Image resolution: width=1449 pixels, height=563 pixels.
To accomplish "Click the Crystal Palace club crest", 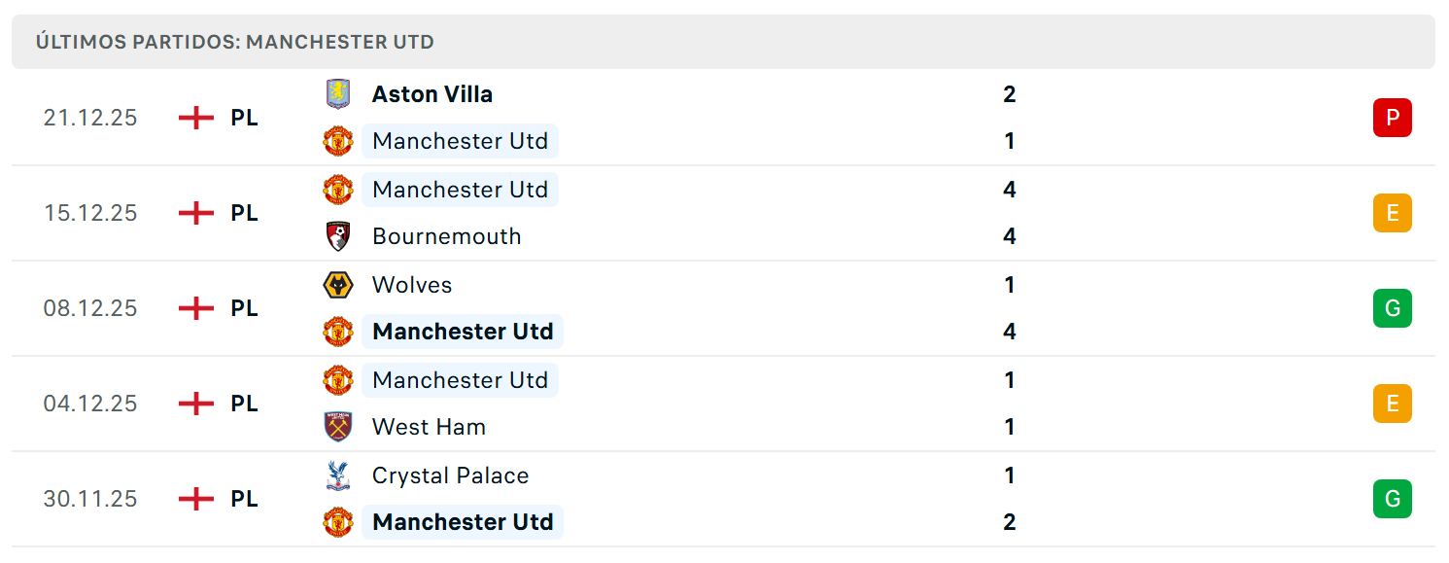I will pyautogui.click(x=337, y=475).
